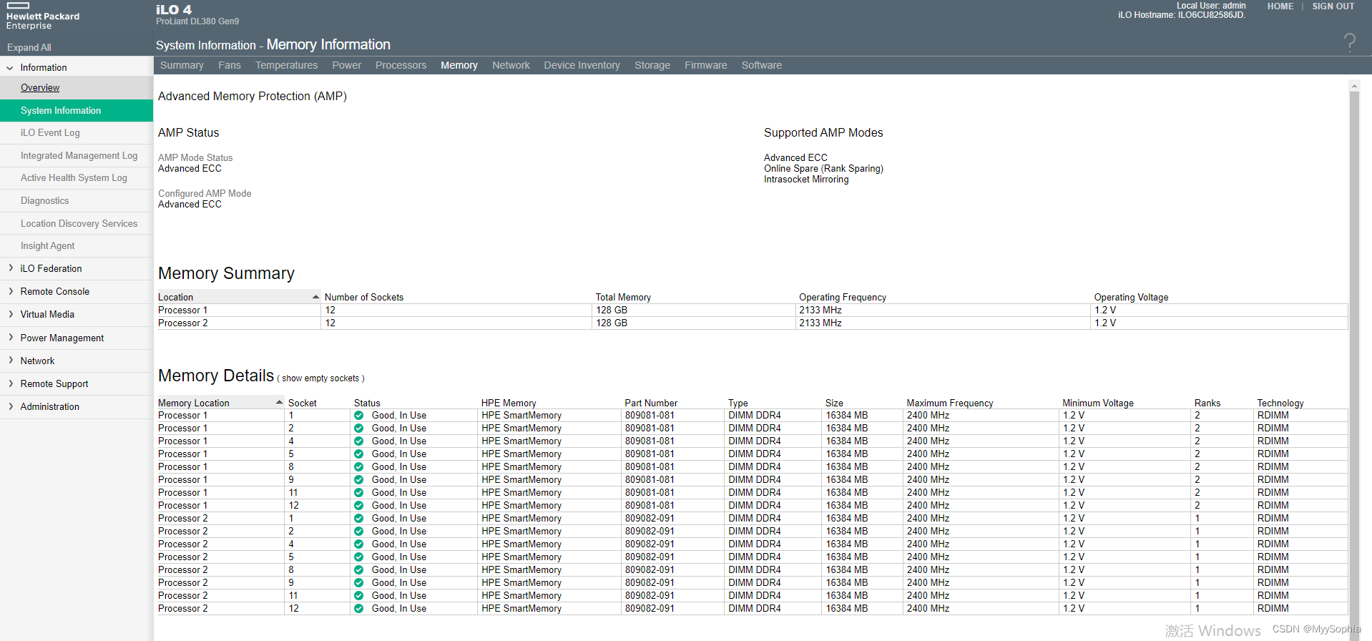Screen dimensions: 1372x641
Task: Click the status icon for Processor 1 socket 1
Action: pyautogui.click(x=358, y=416)
